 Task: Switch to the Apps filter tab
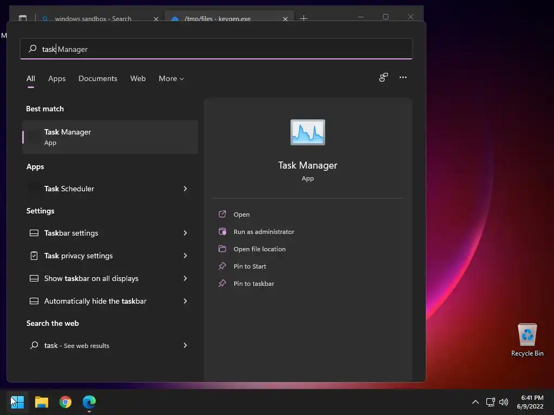click(x=57, y=78)
